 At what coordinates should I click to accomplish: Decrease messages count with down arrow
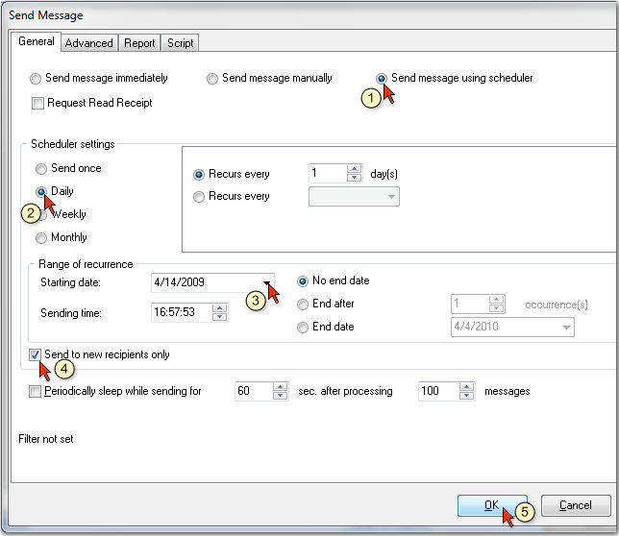[x=466, y=396]
